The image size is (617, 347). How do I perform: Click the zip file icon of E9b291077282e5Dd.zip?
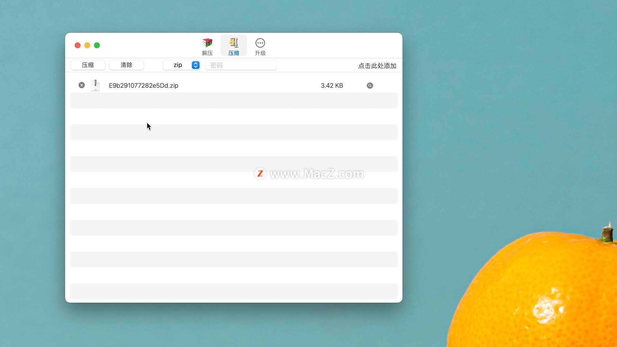(x=95, y=85)
